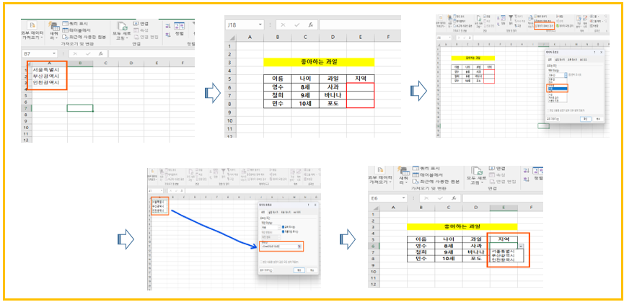
Task: Click 모두 지우기 in list-selection validation dialog
Action: (553, 119)
